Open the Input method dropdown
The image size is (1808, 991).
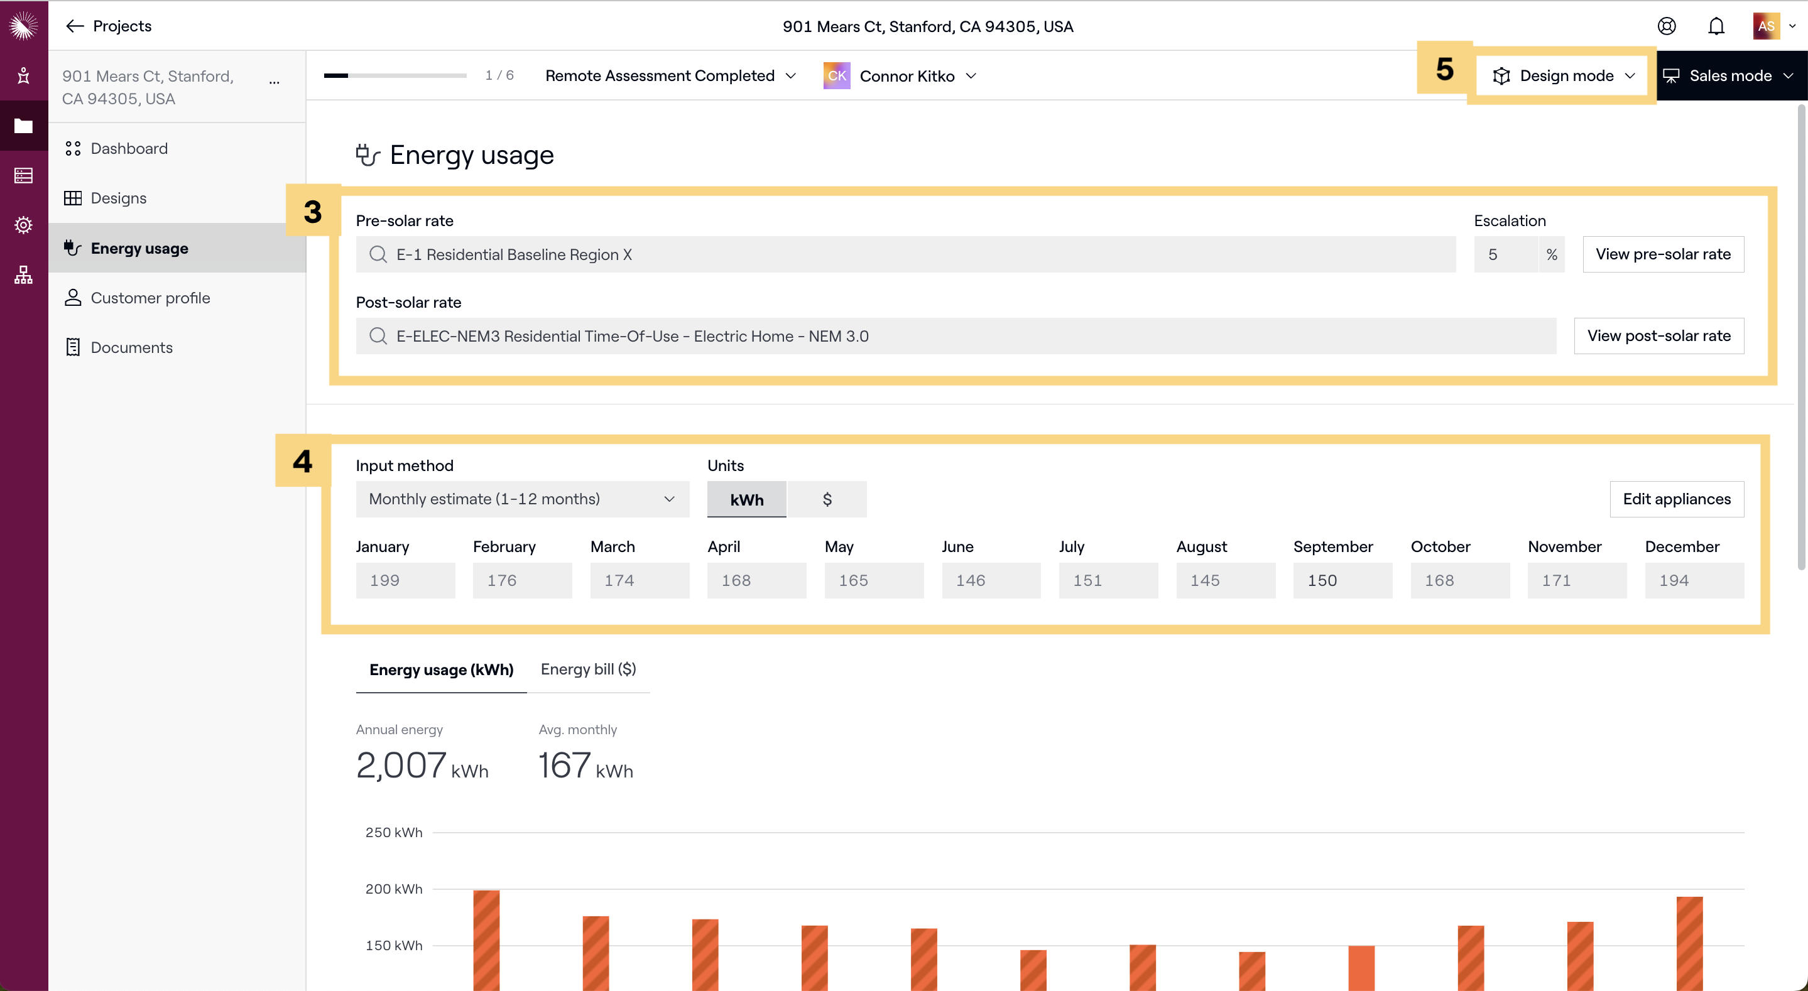tap(521, 499)
